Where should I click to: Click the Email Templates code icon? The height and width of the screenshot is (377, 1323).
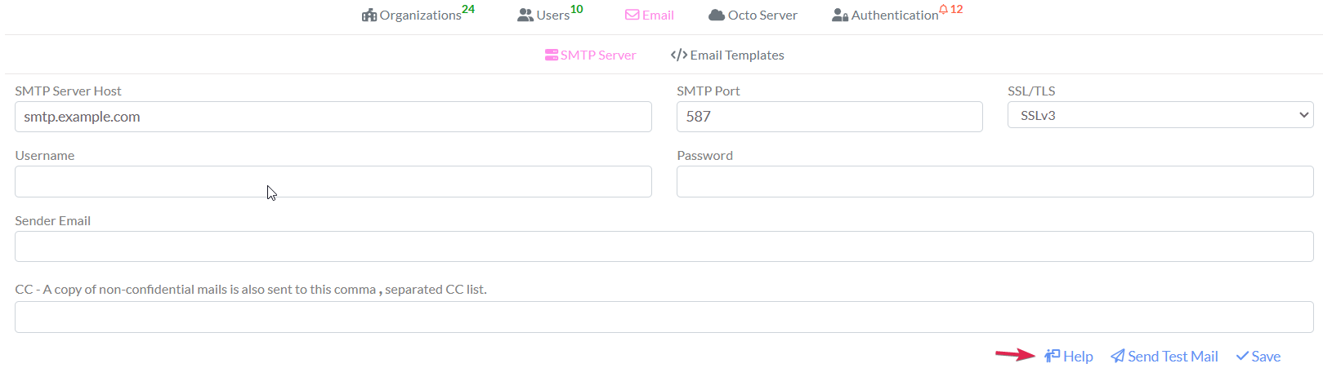pos(678,55)
